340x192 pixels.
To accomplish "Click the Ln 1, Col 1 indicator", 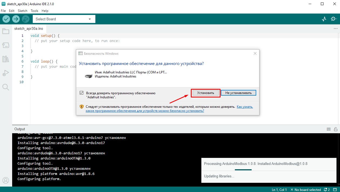I will click(x=279, y=190).
